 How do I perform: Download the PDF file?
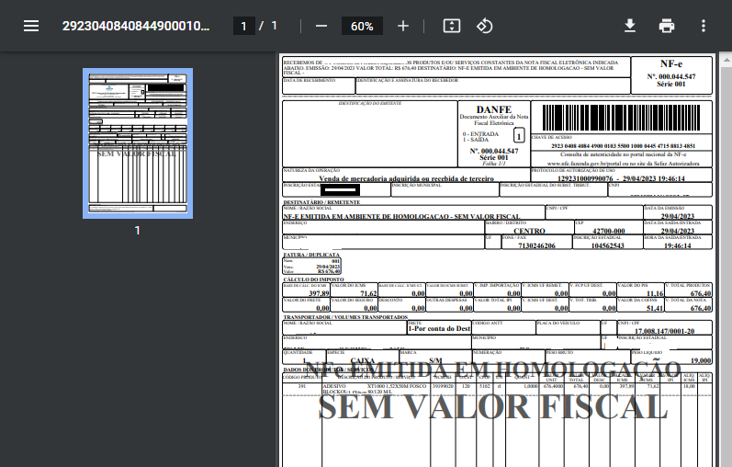[x=630, y=26]
